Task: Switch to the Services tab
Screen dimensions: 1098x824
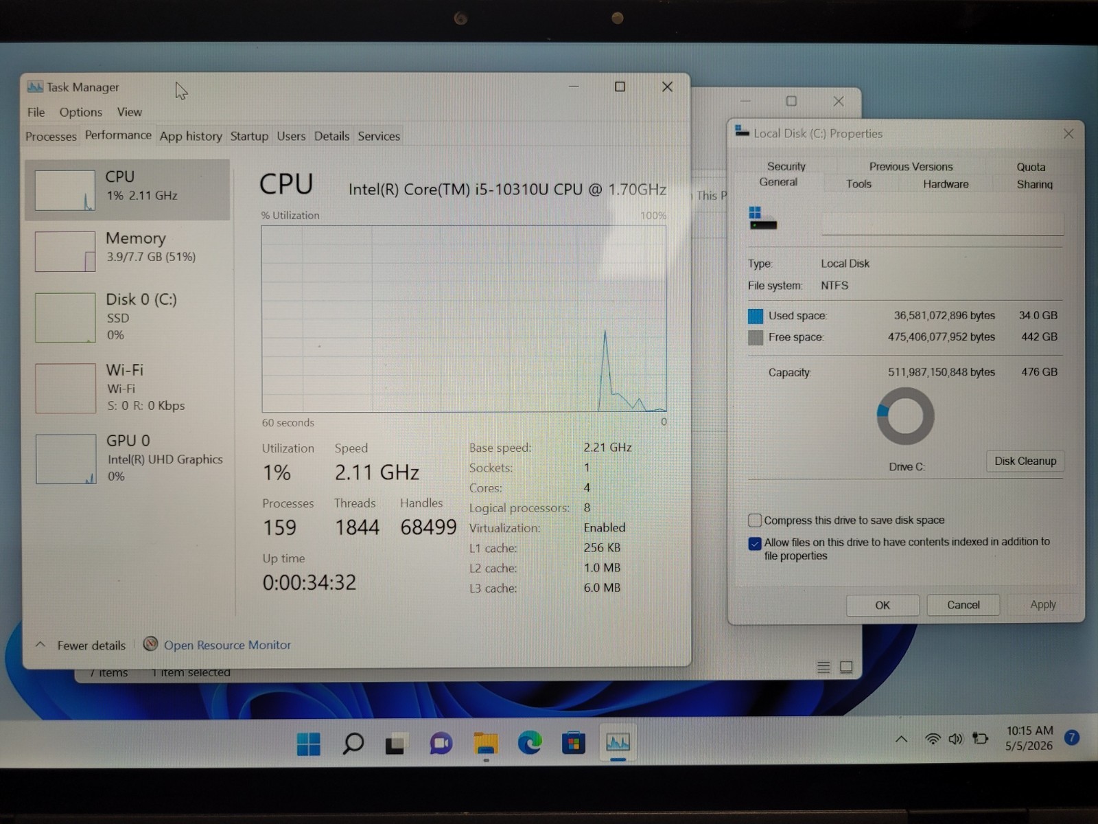Action: (378, 136)
